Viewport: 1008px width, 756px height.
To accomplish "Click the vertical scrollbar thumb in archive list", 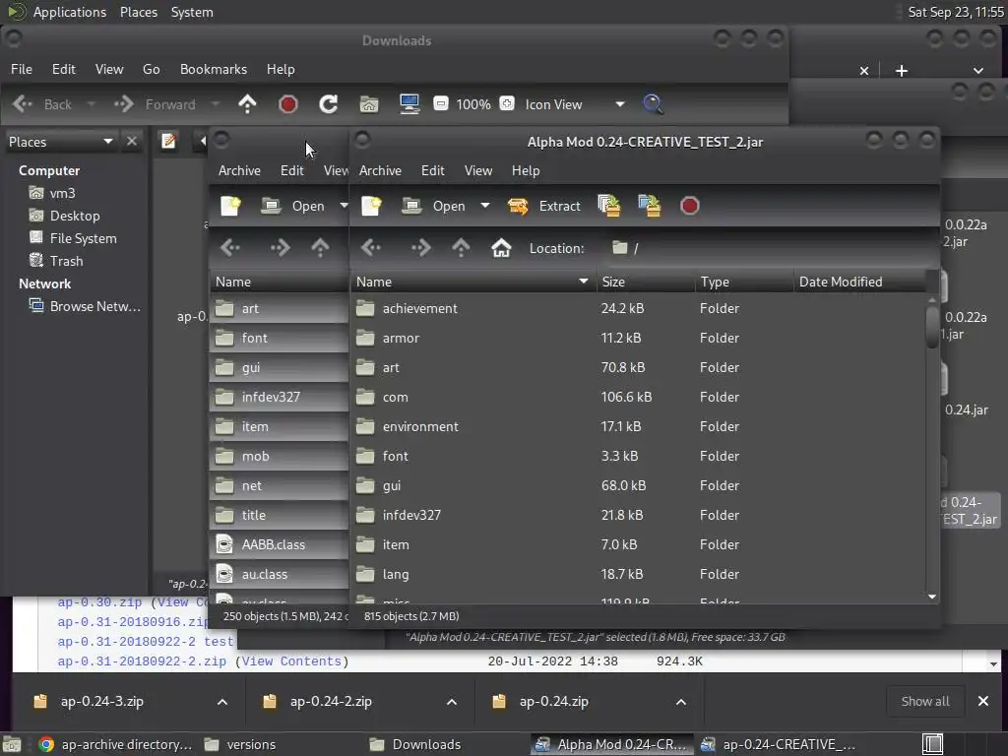I will tap(932, 327).
